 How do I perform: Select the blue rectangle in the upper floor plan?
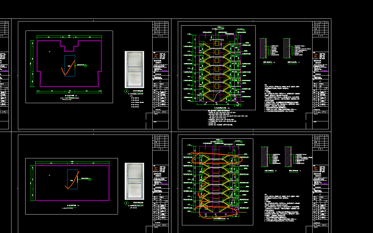coord(70,66)
